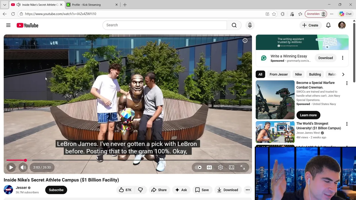Switch to theater mode
Image resolution: width=356 pixels, height=200 pixels.
coord(231,167)
